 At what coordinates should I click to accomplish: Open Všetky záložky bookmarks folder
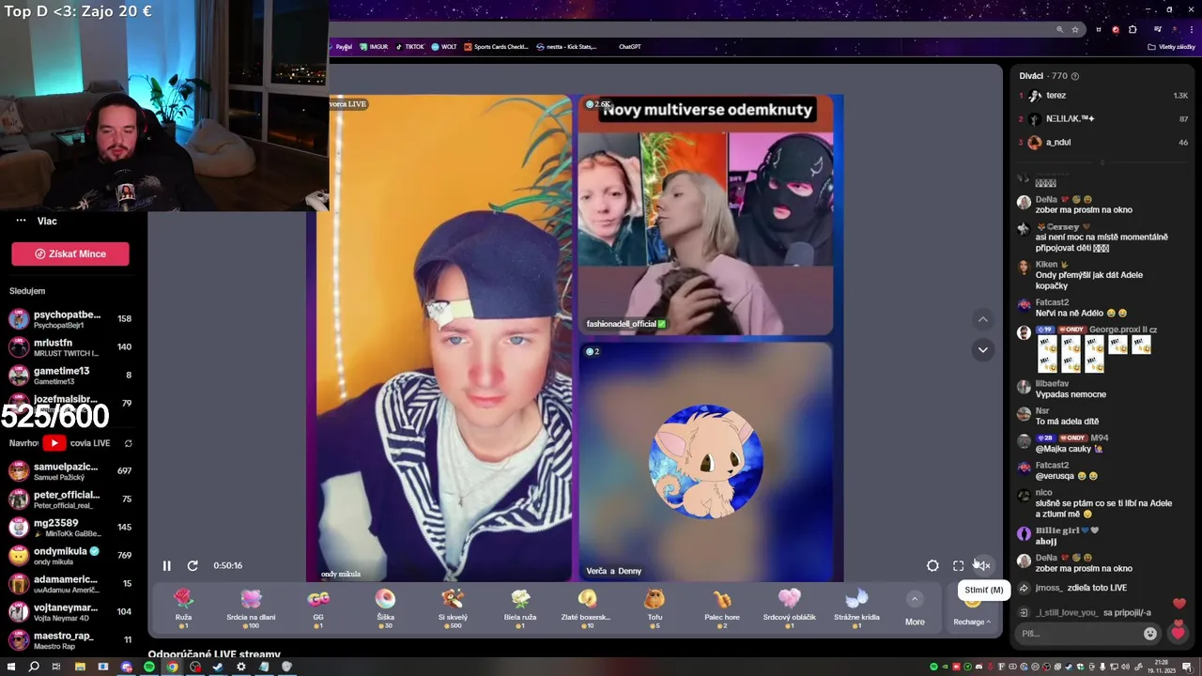(1173, 46)
